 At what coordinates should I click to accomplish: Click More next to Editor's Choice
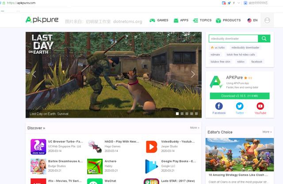click(267, 132)
